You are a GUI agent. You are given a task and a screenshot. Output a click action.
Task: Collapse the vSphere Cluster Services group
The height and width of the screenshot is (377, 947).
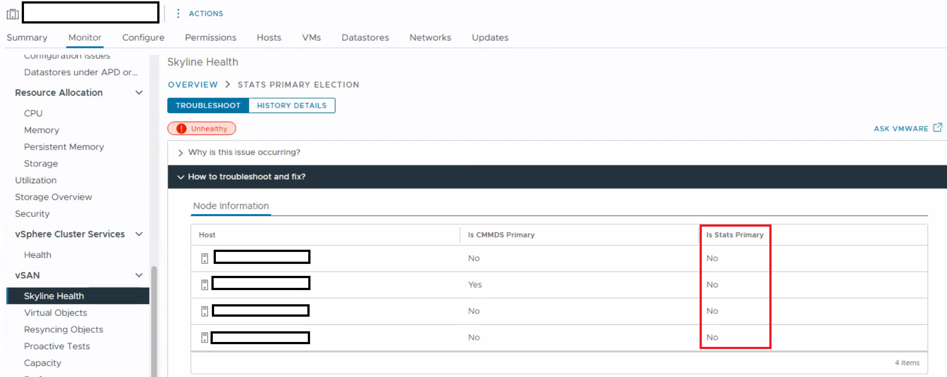coord(139,234)
